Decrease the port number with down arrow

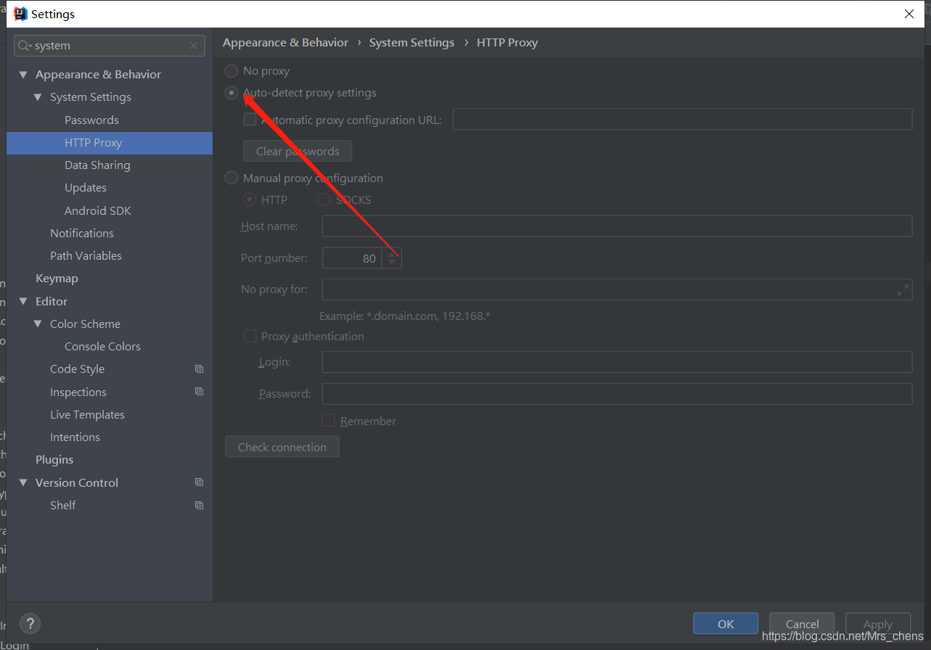392,263
